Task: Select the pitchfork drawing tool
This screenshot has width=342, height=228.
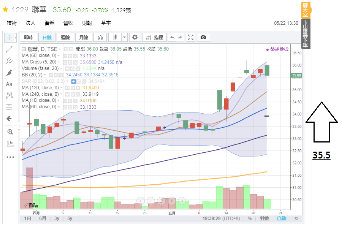Action: click(9, 61)
